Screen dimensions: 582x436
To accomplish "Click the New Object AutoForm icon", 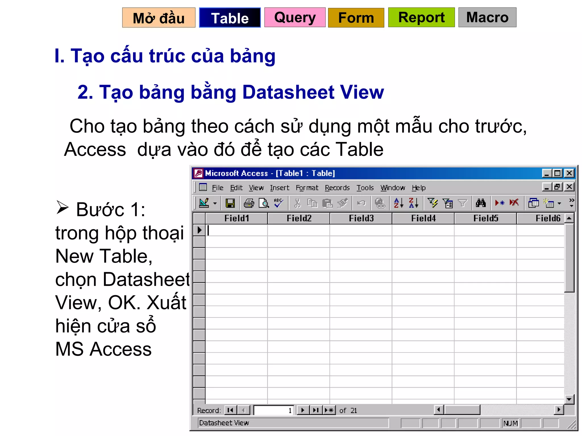I will point(548,203).
